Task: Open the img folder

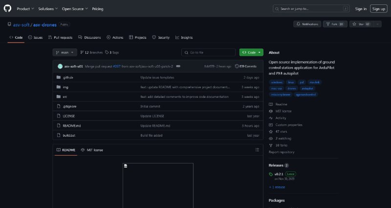Action: pyautogui.click(x=65, y=87)
